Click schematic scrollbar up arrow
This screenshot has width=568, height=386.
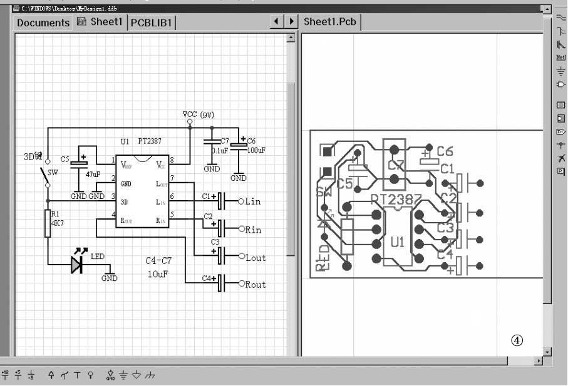tap(290, 38)
